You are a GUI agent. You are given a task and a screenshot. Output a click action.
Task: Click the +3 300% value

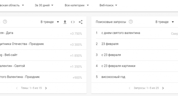click(76, 45)
